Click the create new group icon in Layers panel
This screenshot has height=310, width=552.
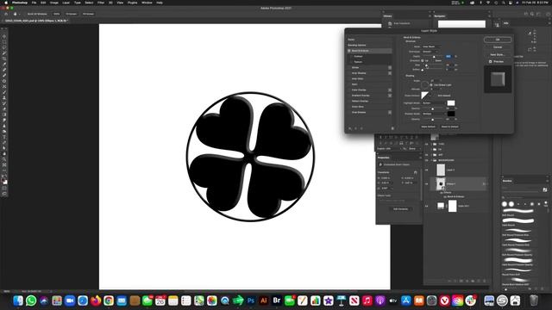473,281
